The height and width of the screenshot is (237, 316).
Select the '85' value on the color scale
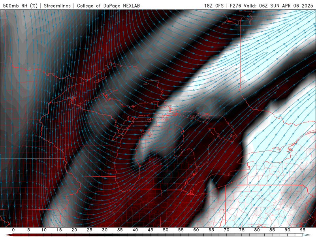coord(272,230)
